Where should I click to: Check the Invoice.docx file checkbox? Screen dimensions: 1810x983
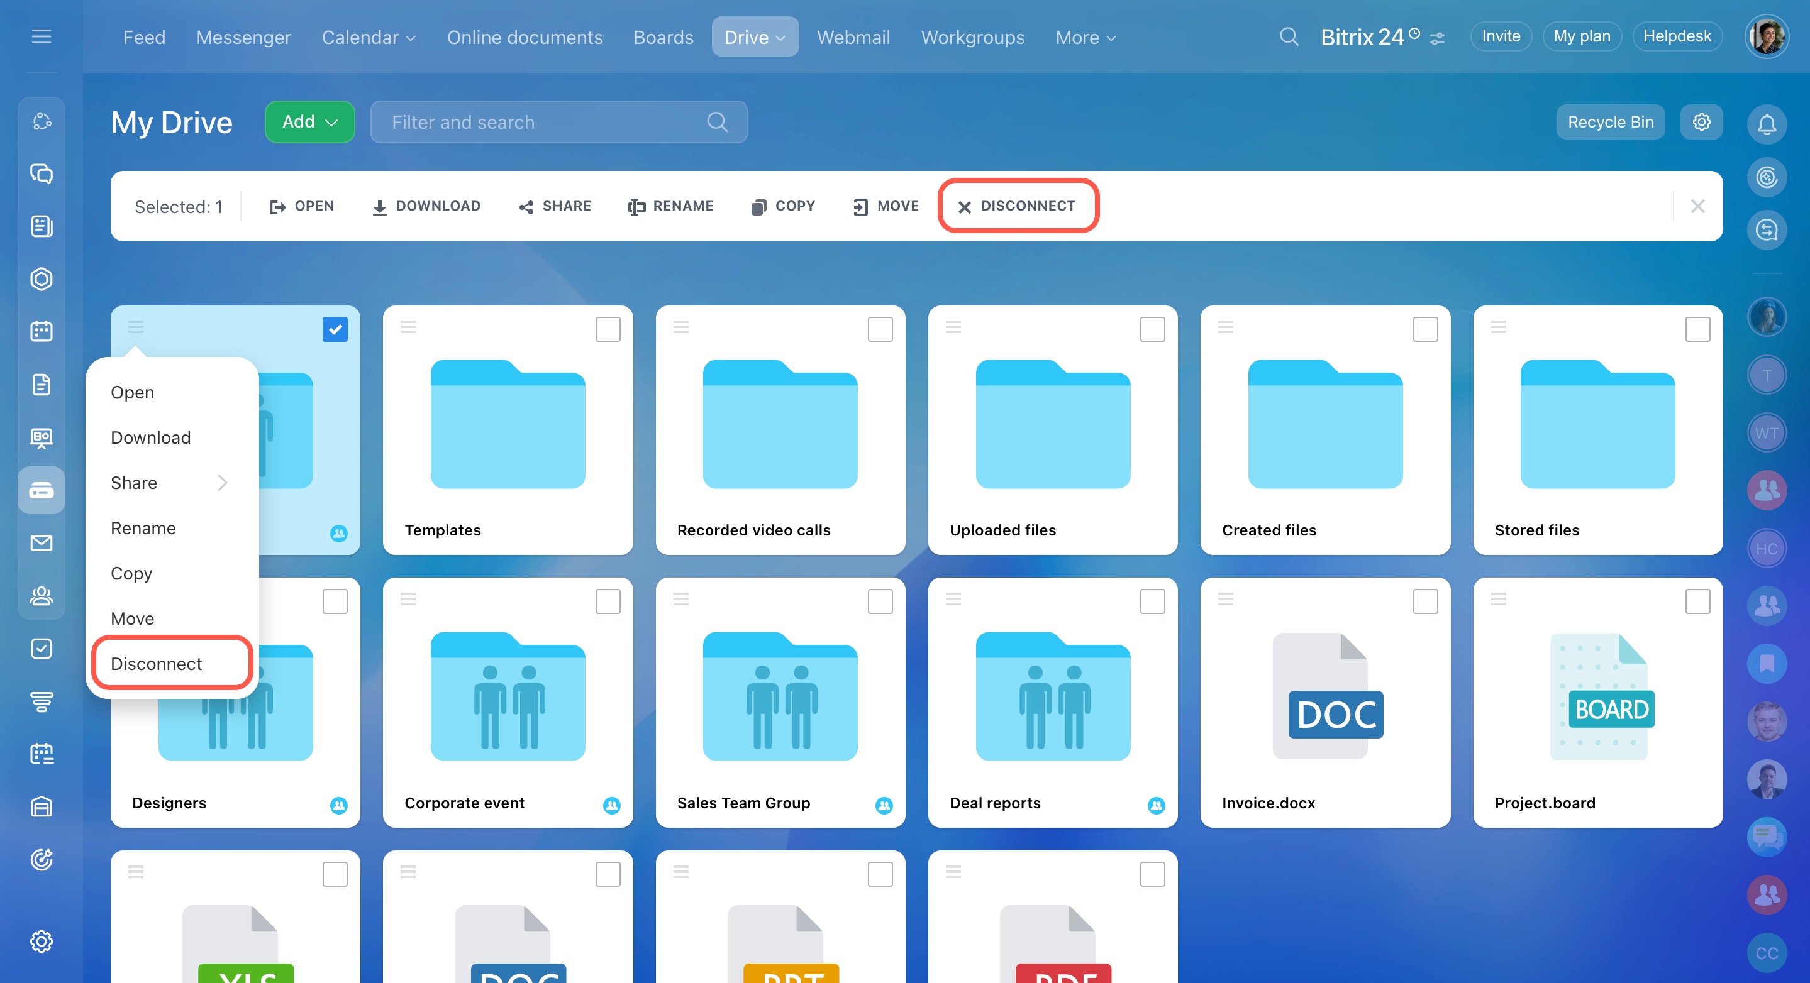tap(1424, 601)
